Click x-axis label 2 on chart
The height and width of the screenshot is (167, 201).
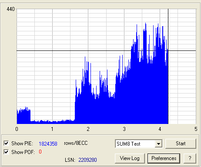click(88, 129)
